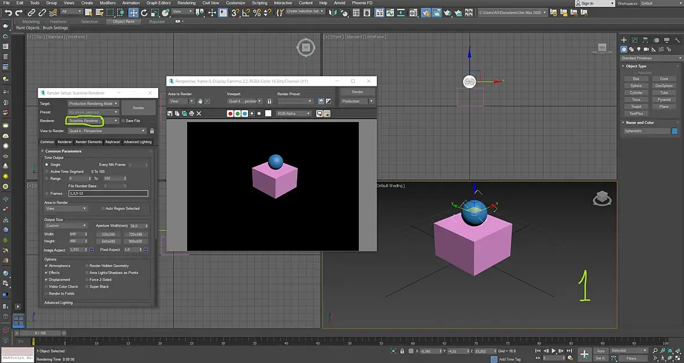This screenshot has height=363, width=684.
Task: Click the blue object color swatch
Action: pos(675,131)
